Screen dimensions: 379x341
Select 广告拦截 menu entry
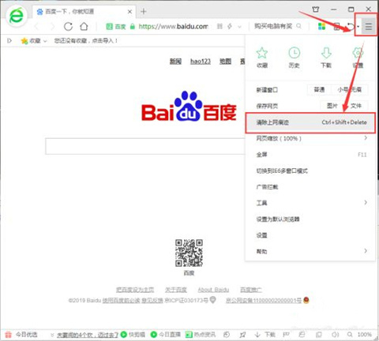310,187
